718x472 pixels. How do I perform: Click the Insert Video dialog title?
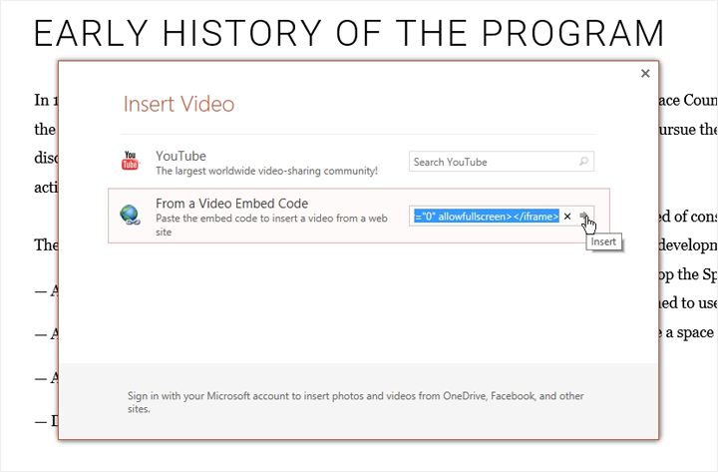[179, 104]
